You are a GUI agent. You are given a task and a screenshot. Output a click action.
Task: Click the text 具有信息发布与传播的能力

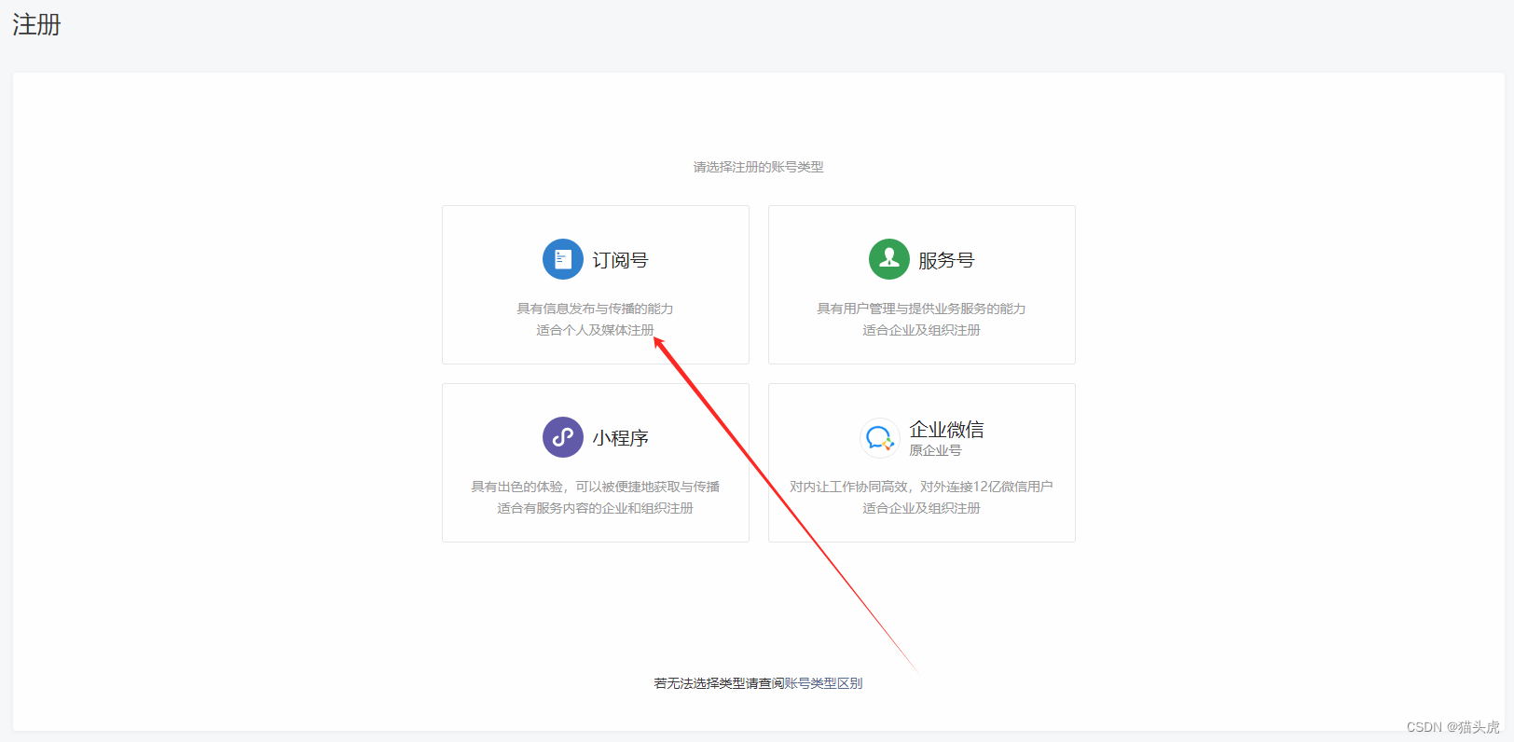coord(595,309)
